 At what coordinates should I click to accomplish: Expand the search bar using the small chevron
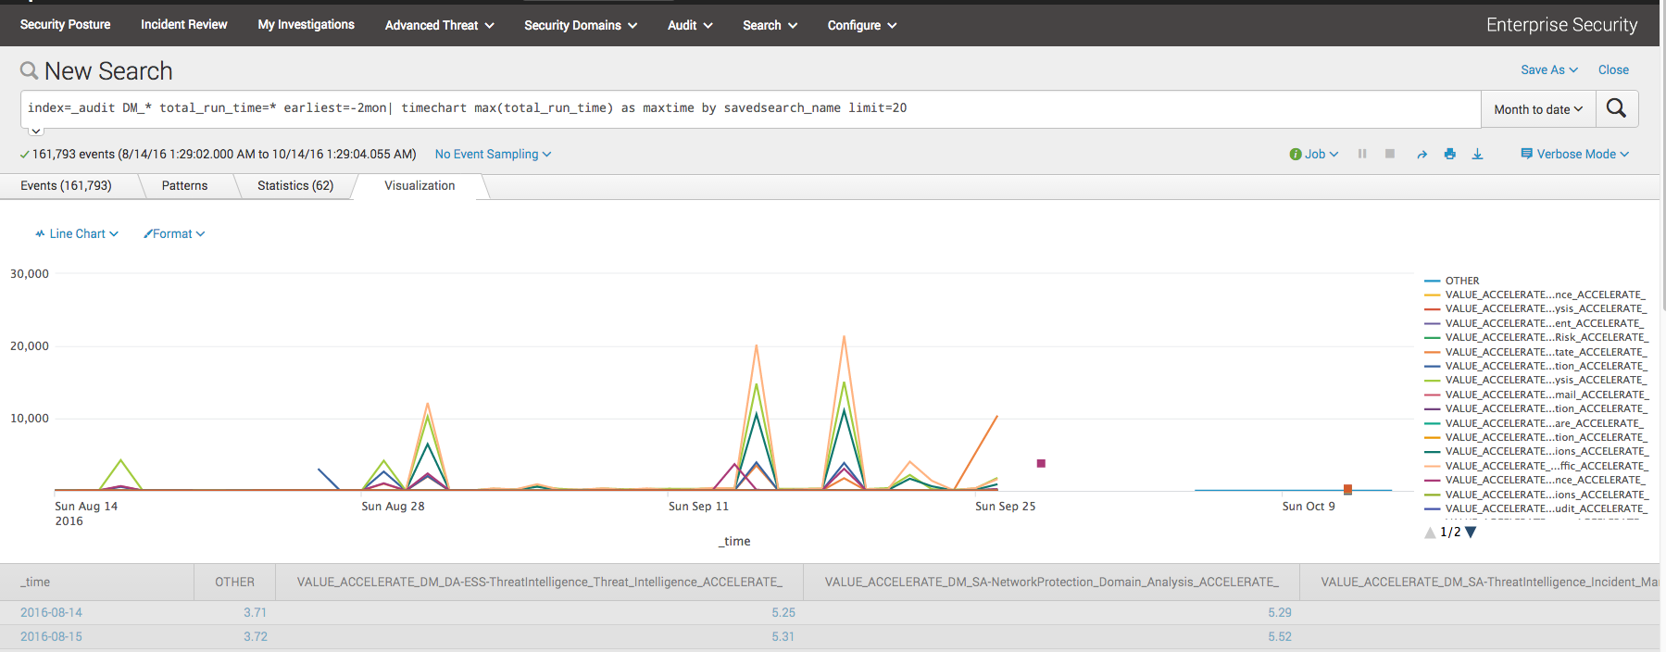[36, 132]
